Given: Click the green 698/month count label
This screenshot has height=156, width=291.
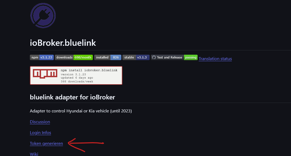Looking at the screenshot, I should 83,57.
